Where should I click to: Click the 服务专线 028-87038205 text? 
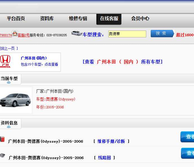(x=48, y=35)
